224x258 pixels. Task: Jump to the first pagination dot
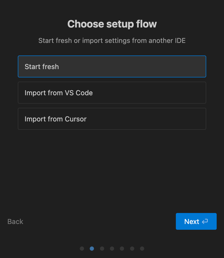[82, 249]
